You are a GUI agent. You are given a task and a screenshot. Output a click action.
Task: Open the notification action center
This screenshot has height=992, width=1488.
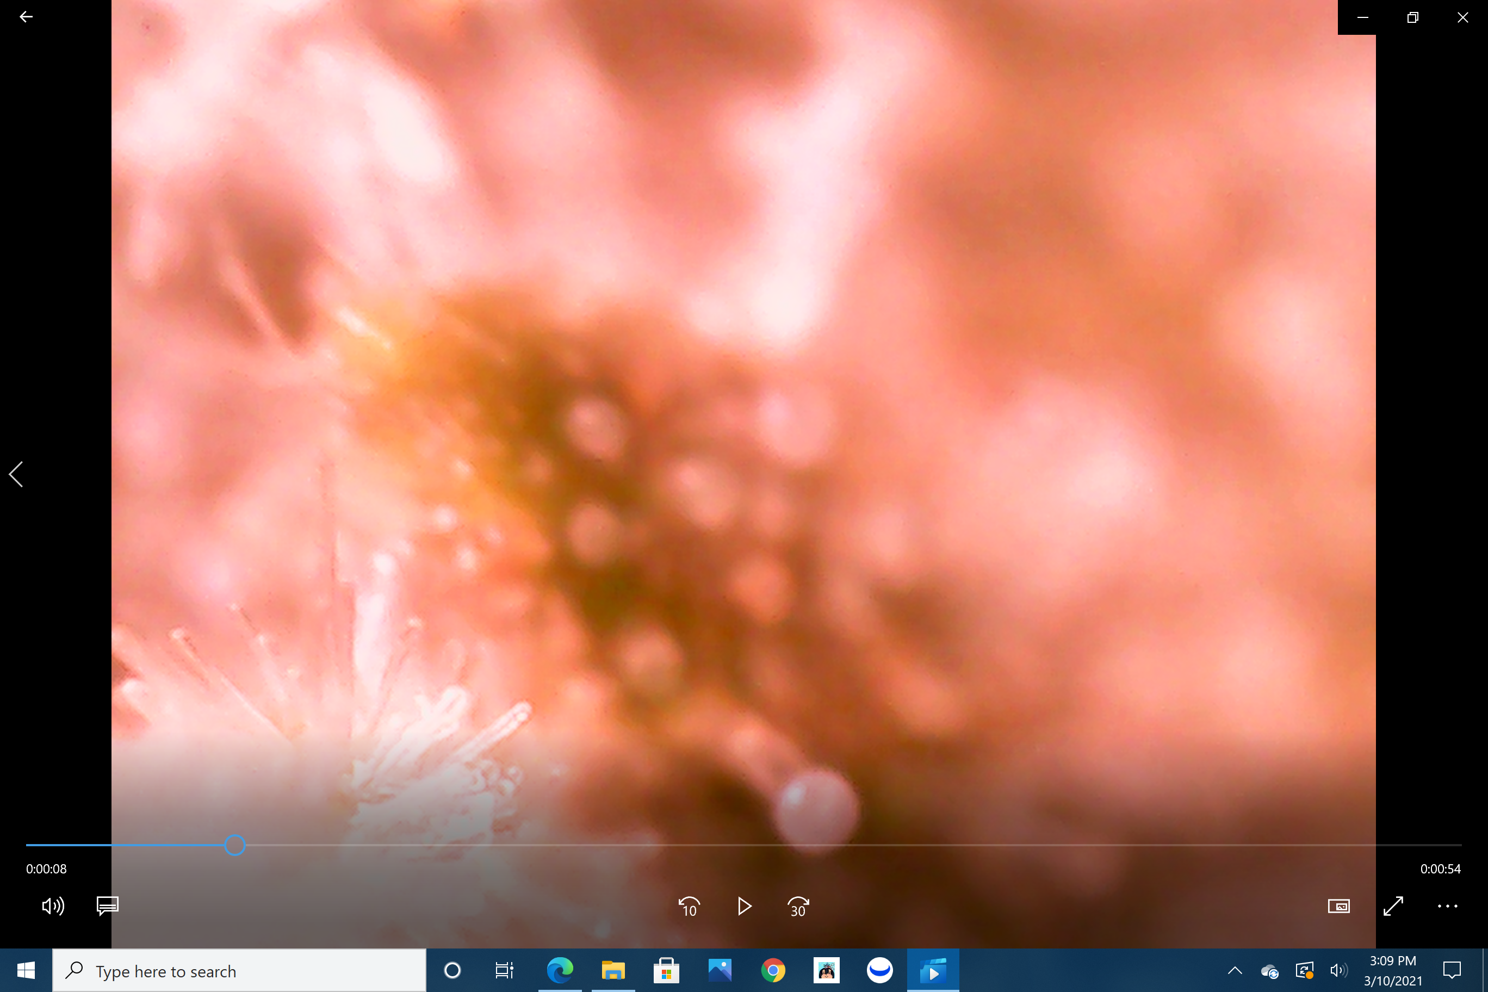(1452, 970)
